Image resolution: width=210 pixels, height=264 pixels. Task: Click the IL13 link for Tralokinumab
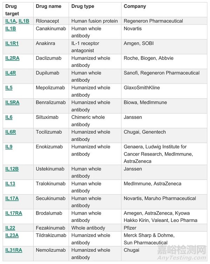[10, 184]
